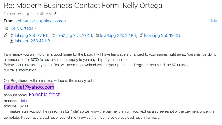Click the lola3.jpg file icon
Viewport: 222px width, 125px height.
pyautogui.click(x=141, y=35)
